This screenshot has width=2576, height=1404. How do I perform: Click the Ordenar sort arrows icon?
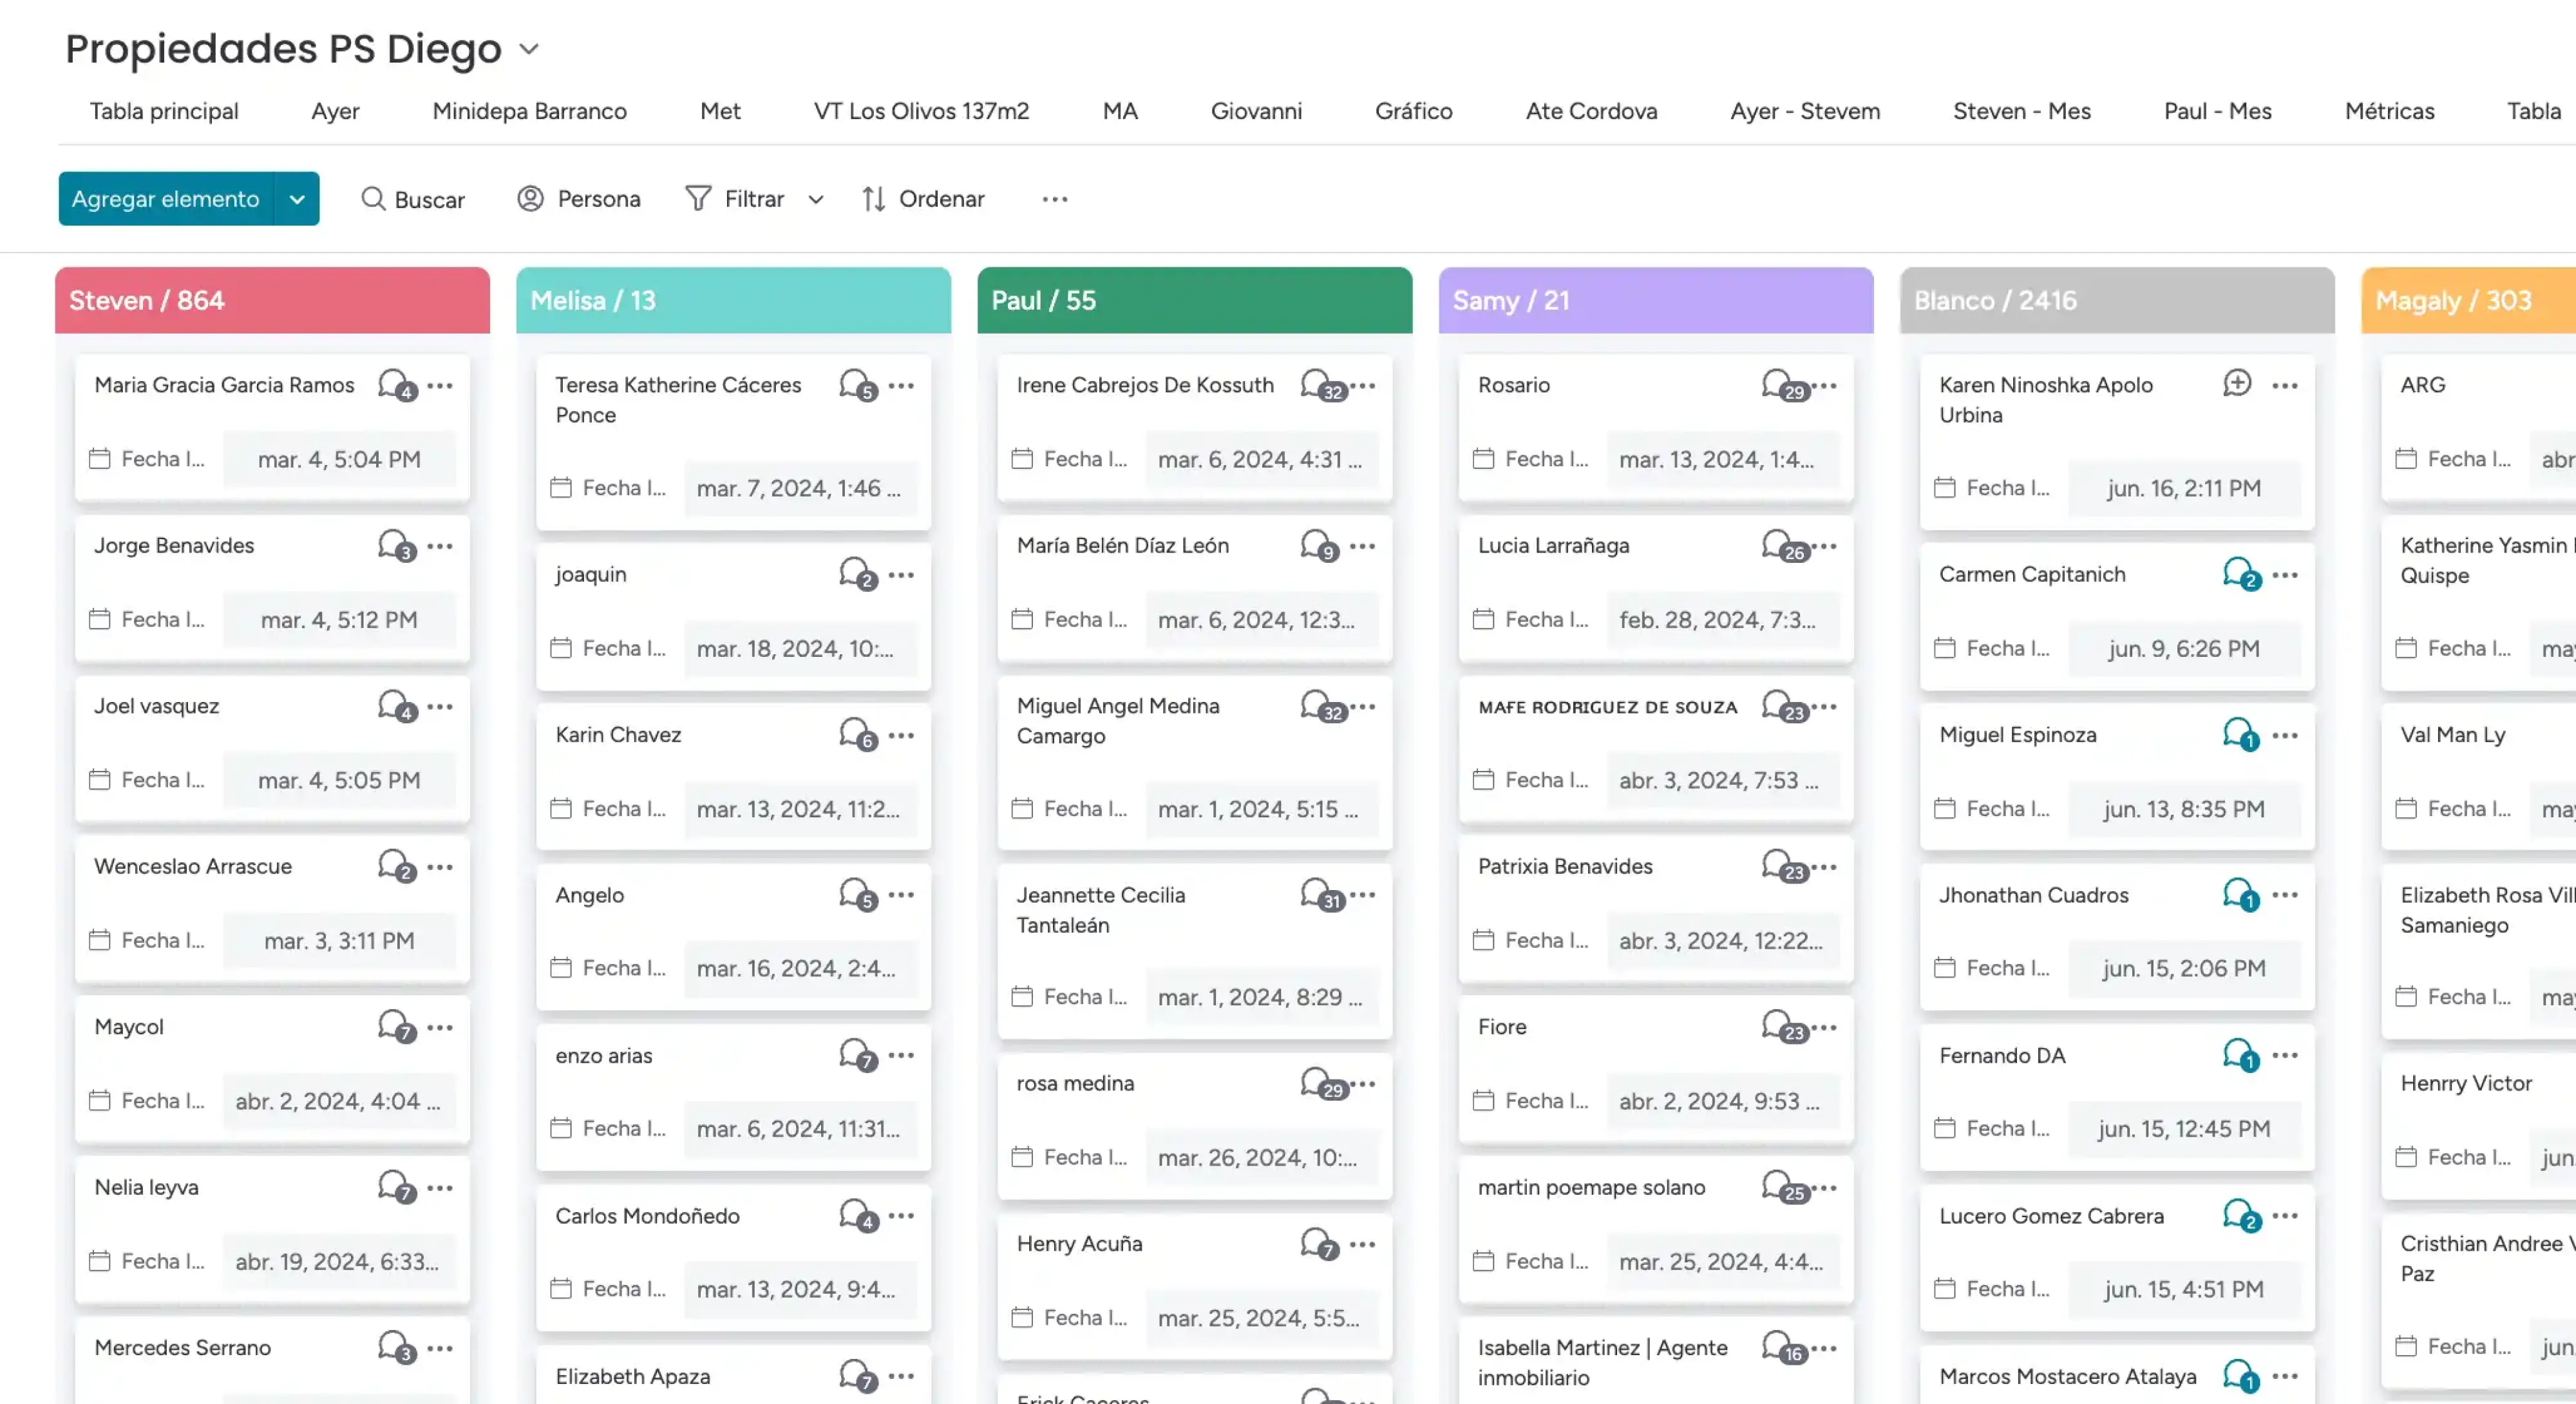pyautogui.click(x=873, y=199)
